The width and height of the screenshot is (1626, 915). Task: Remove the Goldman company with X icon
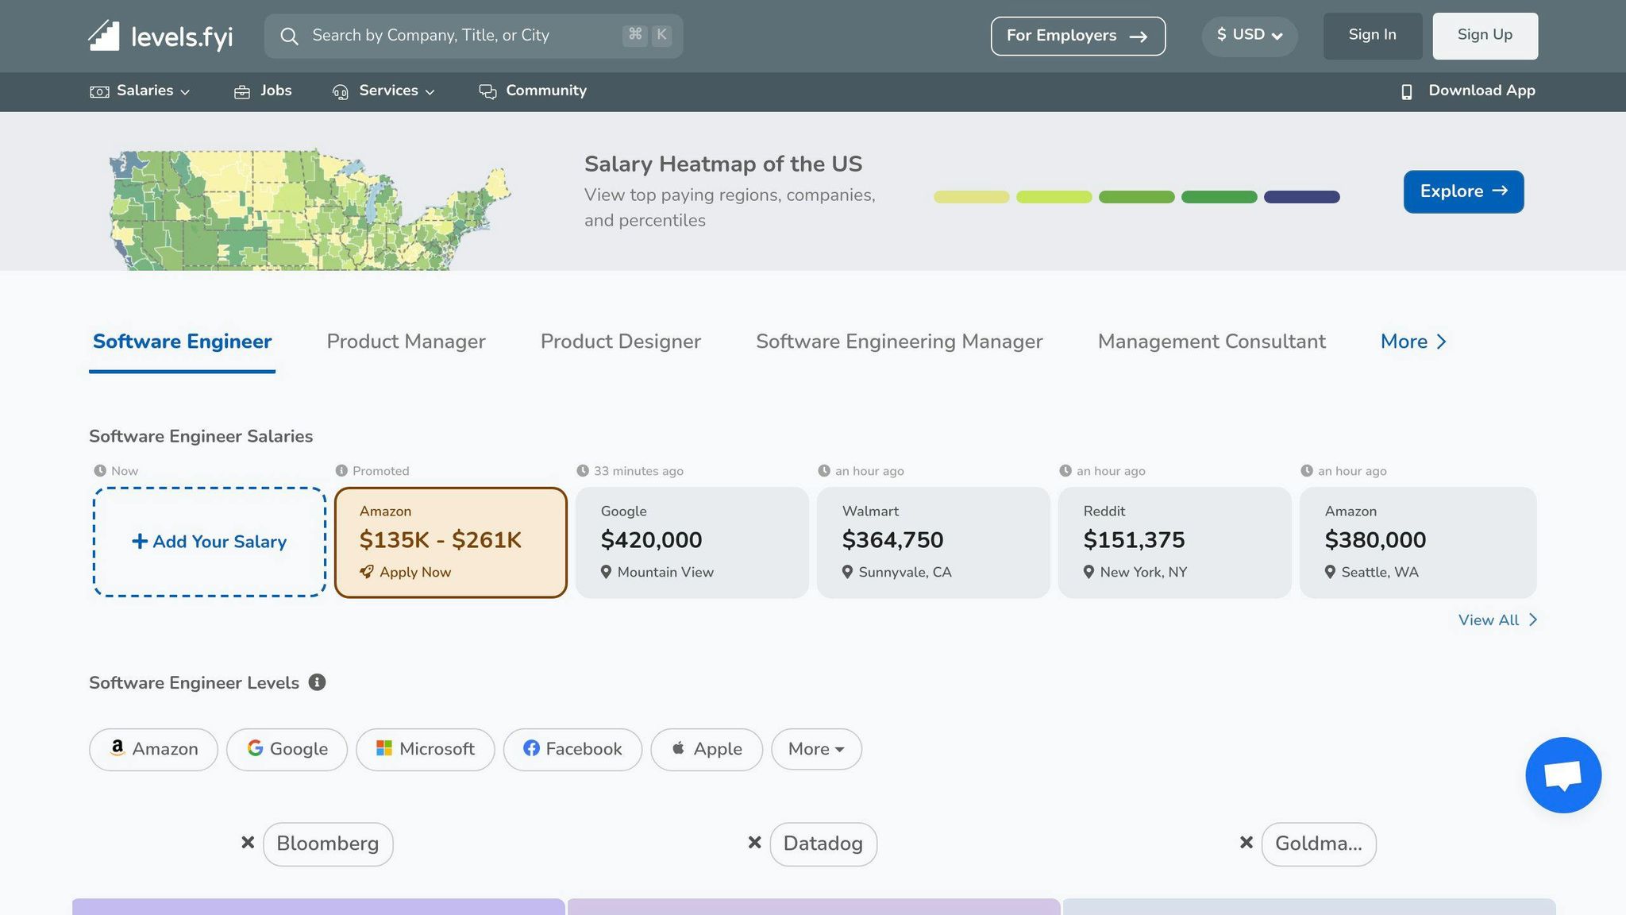click(x=1246, y=843)
